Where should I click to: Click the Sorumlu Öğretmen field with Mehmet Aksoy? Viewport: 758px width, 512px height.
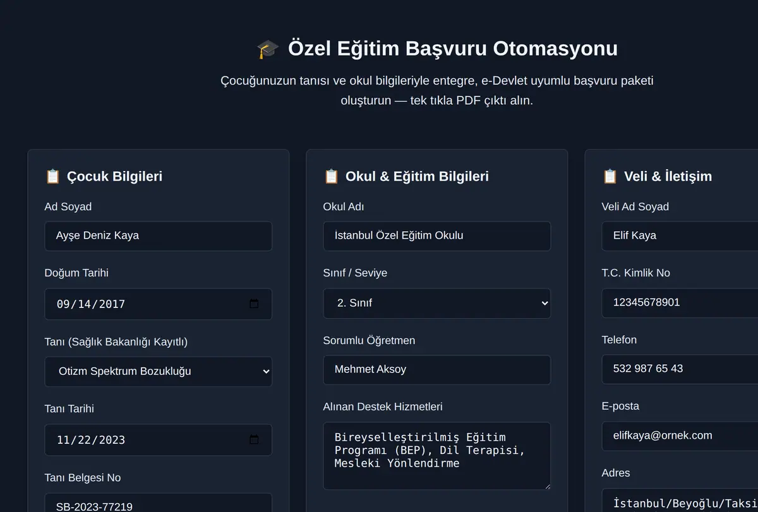click(437, 369)
